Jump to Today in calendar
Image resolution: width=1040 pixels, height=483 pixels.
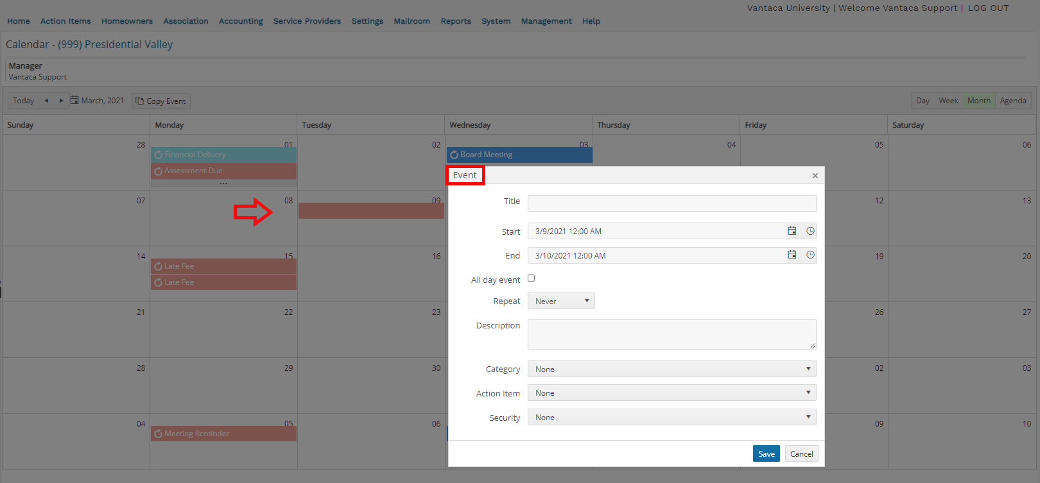coord(23,101)
